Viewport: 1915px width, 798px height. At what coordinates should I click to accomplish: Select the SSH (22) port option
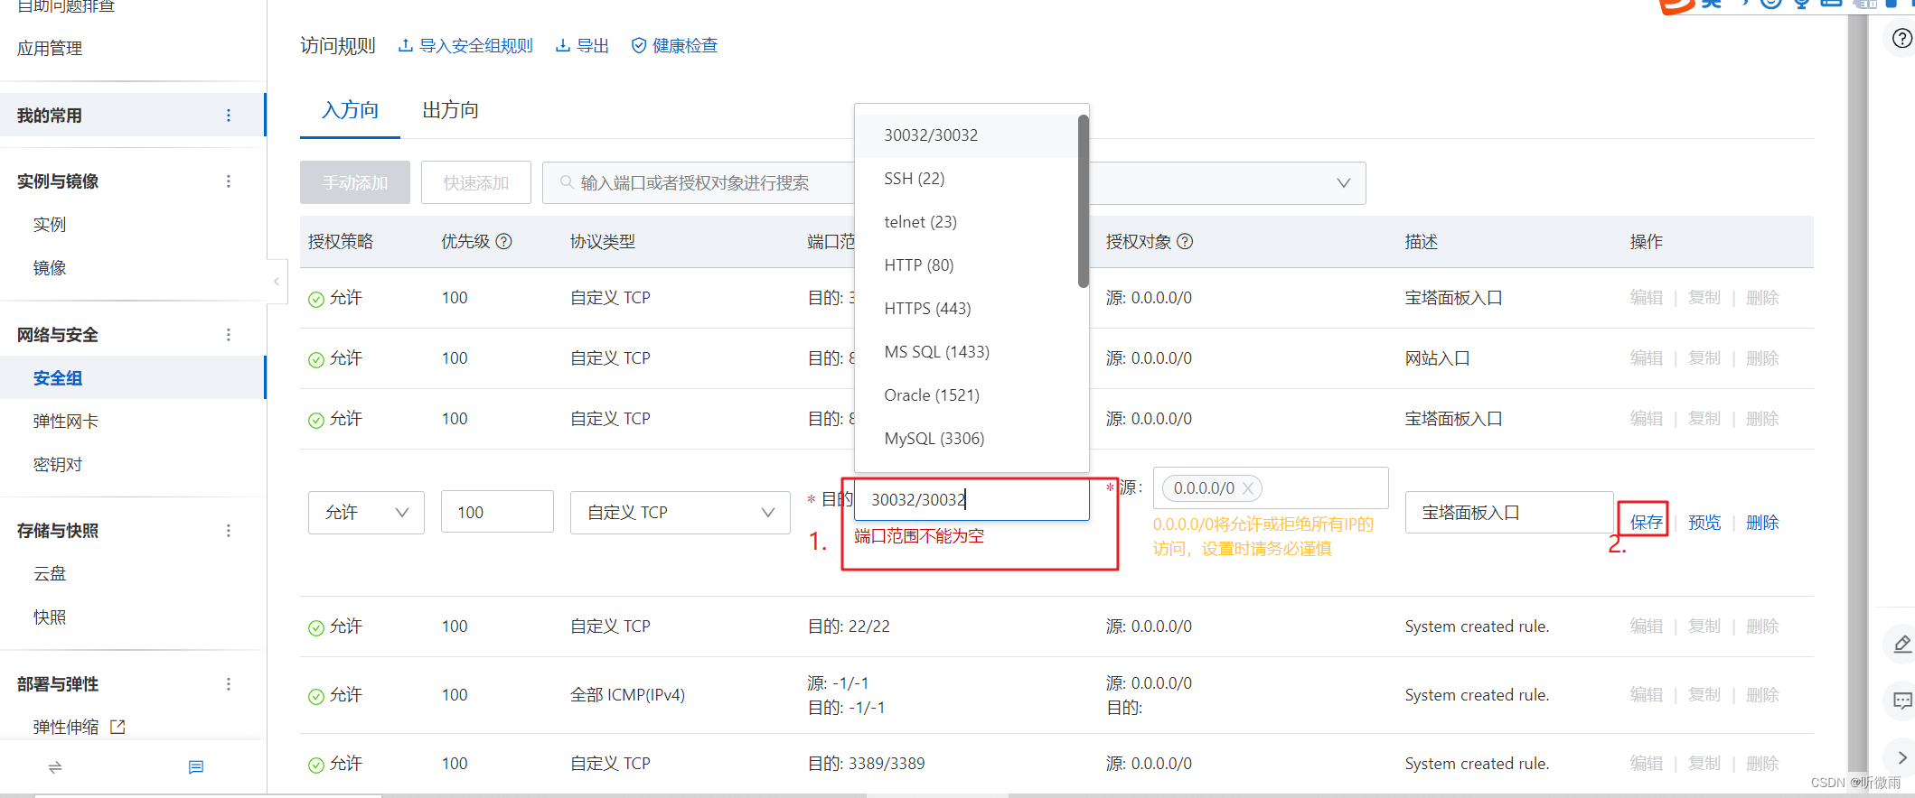pyautogui.click(x=967, y=179)
